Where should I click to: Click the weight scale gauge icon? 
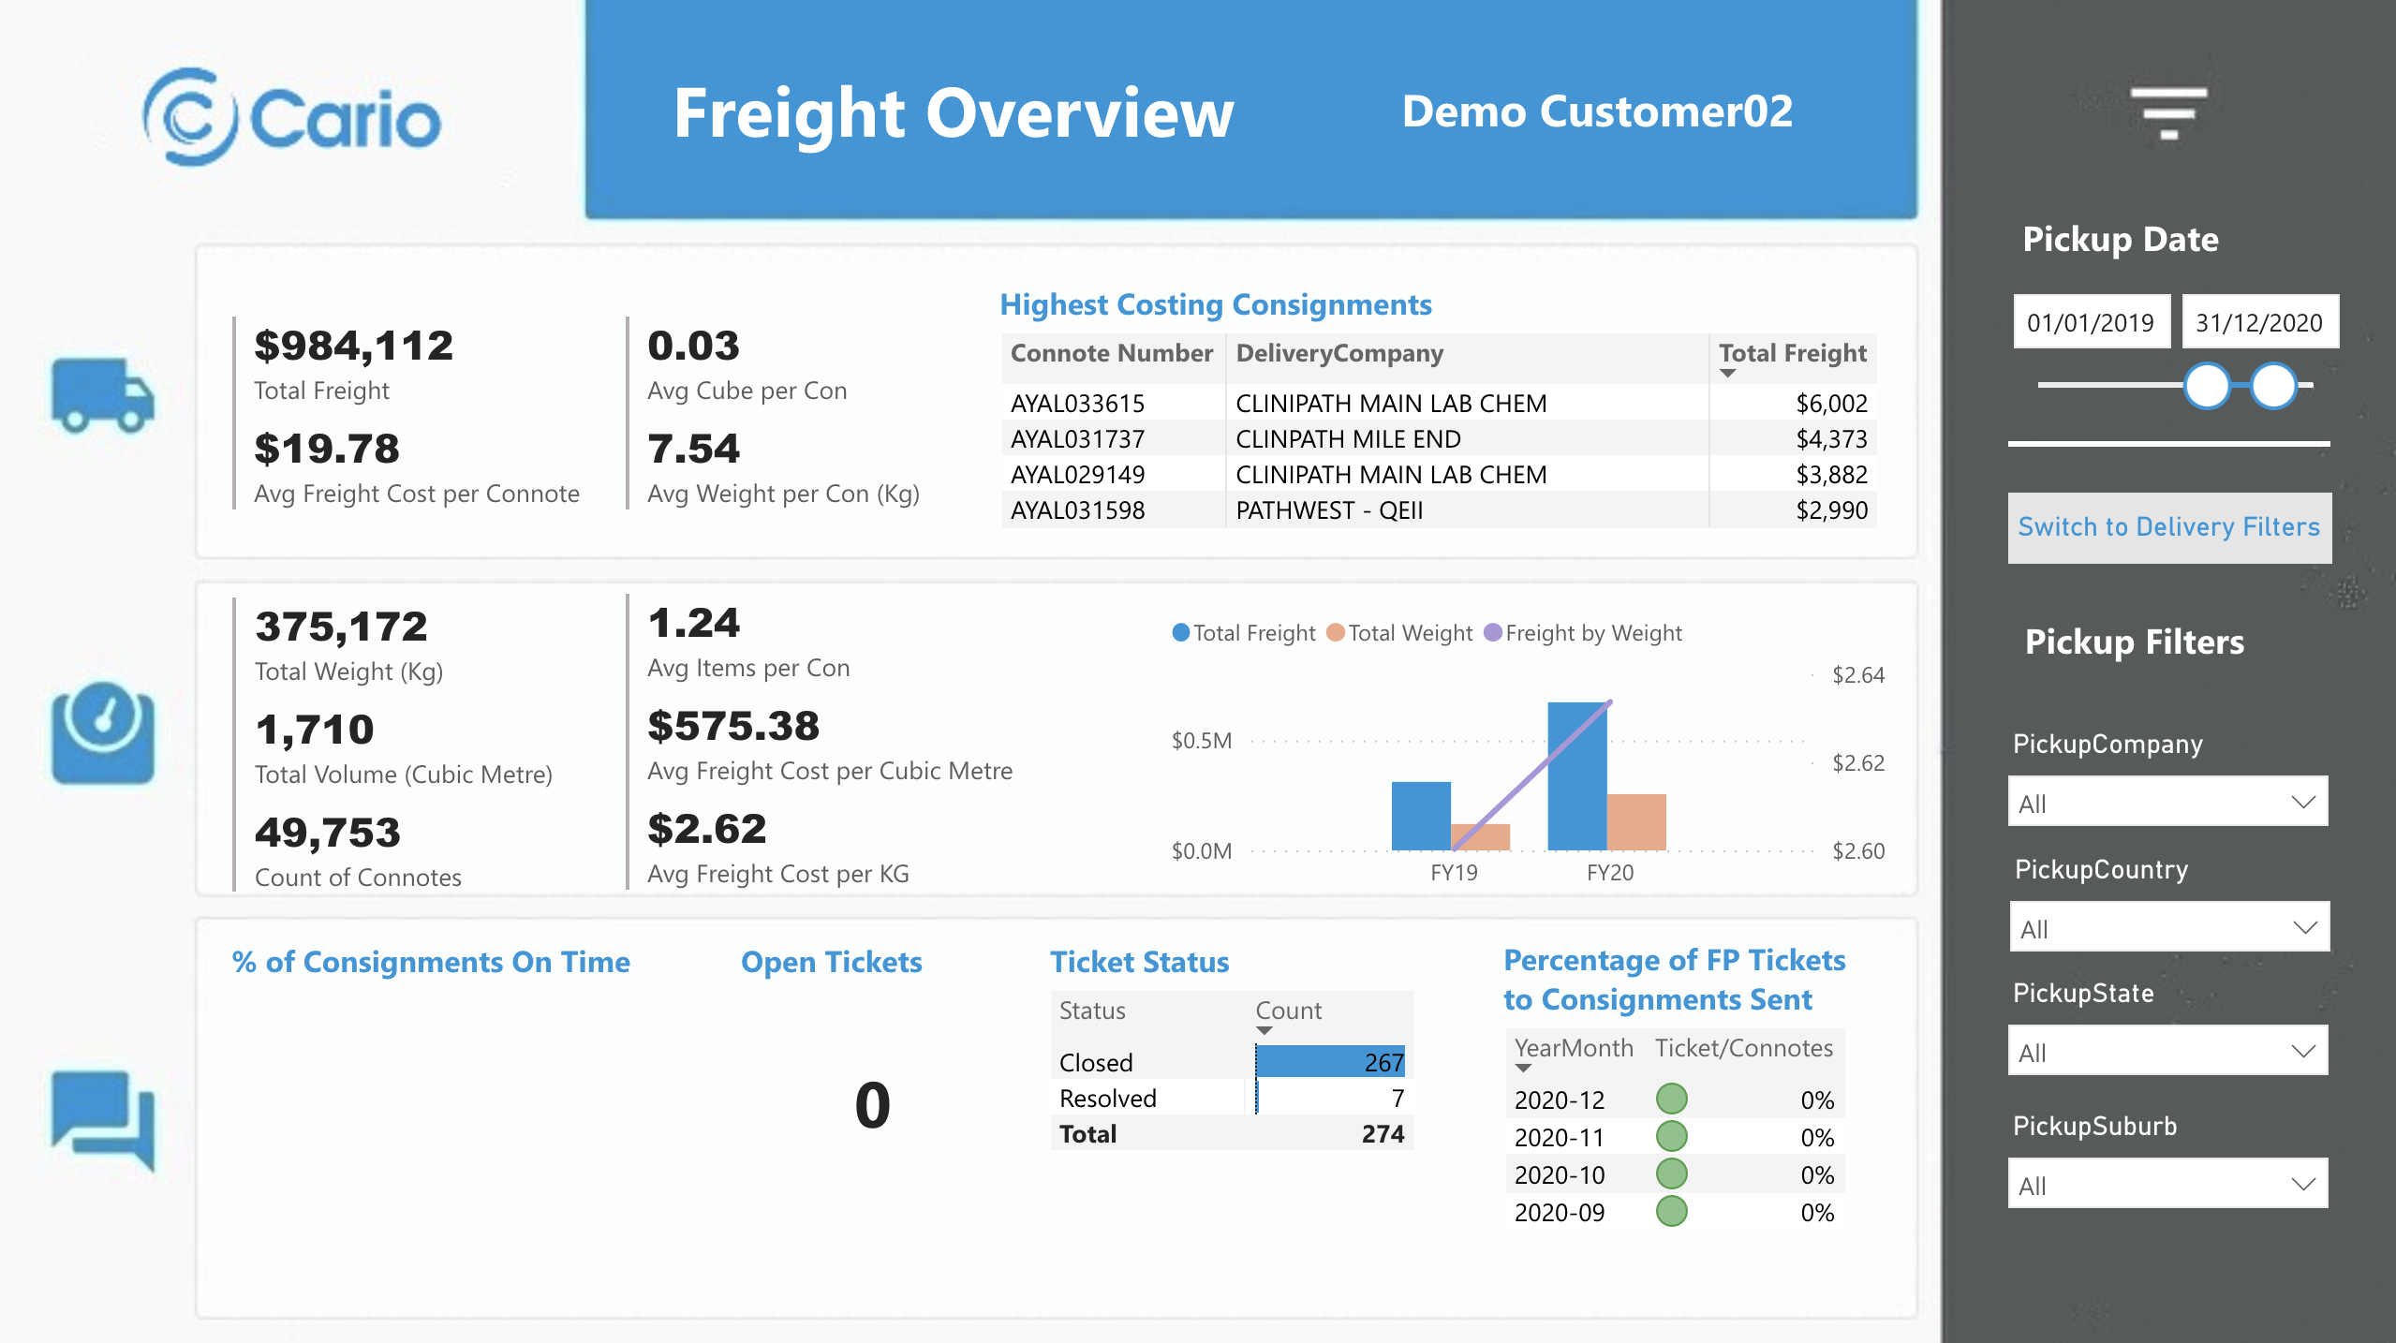[103, 732]
